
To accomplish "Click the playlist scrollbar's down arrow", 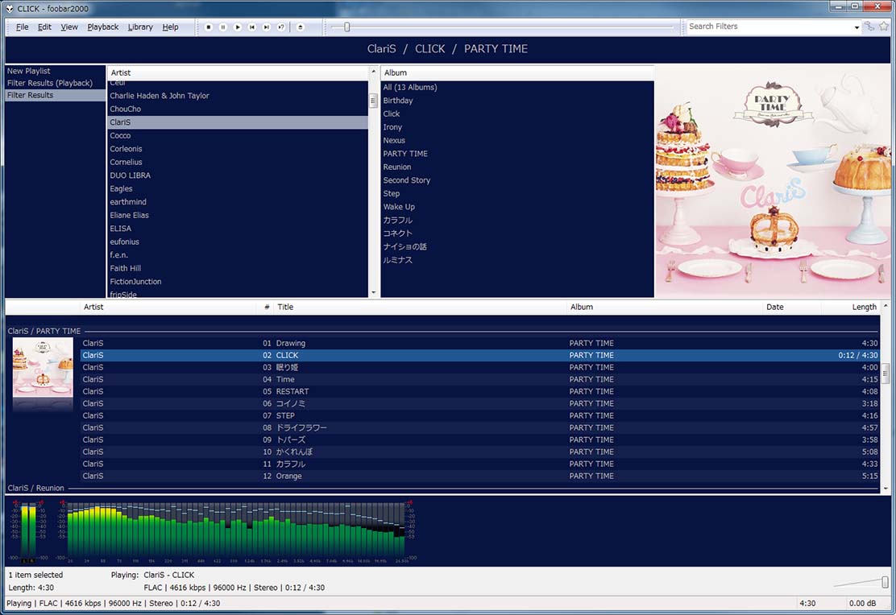I will click(886, 489).
